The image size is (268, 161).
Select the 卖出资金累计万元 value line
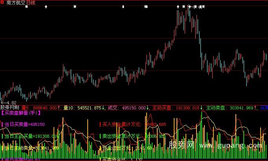[x=133, y=136]
